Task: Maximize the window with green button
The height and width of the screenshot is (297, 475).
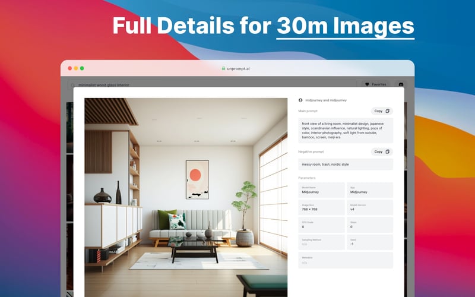Action: 82,68
